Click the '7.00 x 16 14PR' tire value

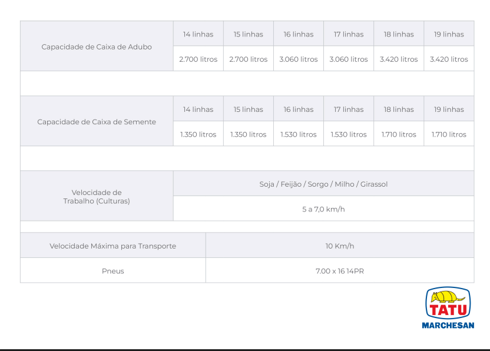(x=339, y=271)
